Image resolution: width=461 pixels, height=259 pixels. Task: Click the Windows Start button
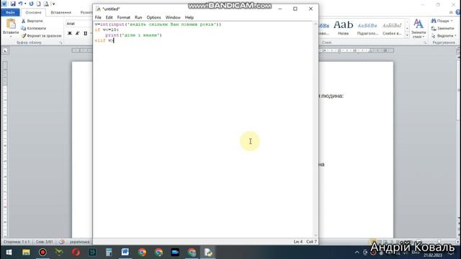pyautogui.click(x=9, y=253)
